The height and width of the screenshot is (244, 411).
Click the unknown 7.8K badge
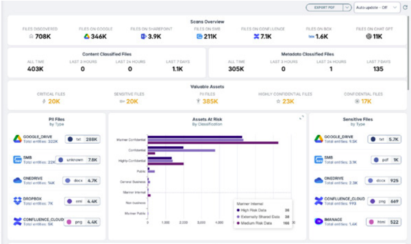click(x=78, y=160)
